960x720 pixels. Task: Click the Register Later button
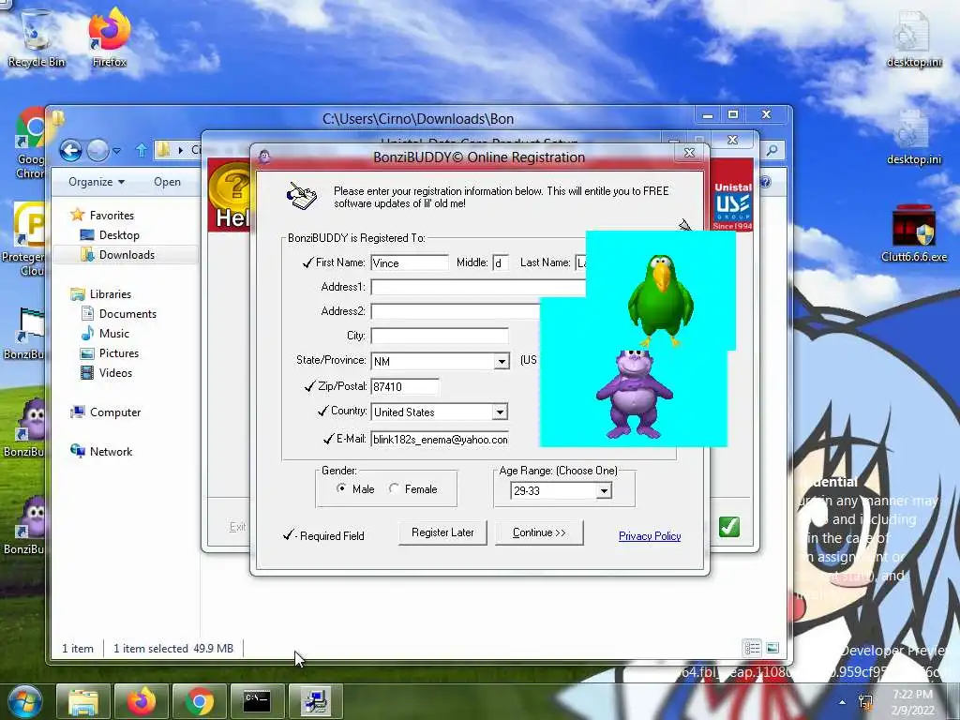[442, 532]
